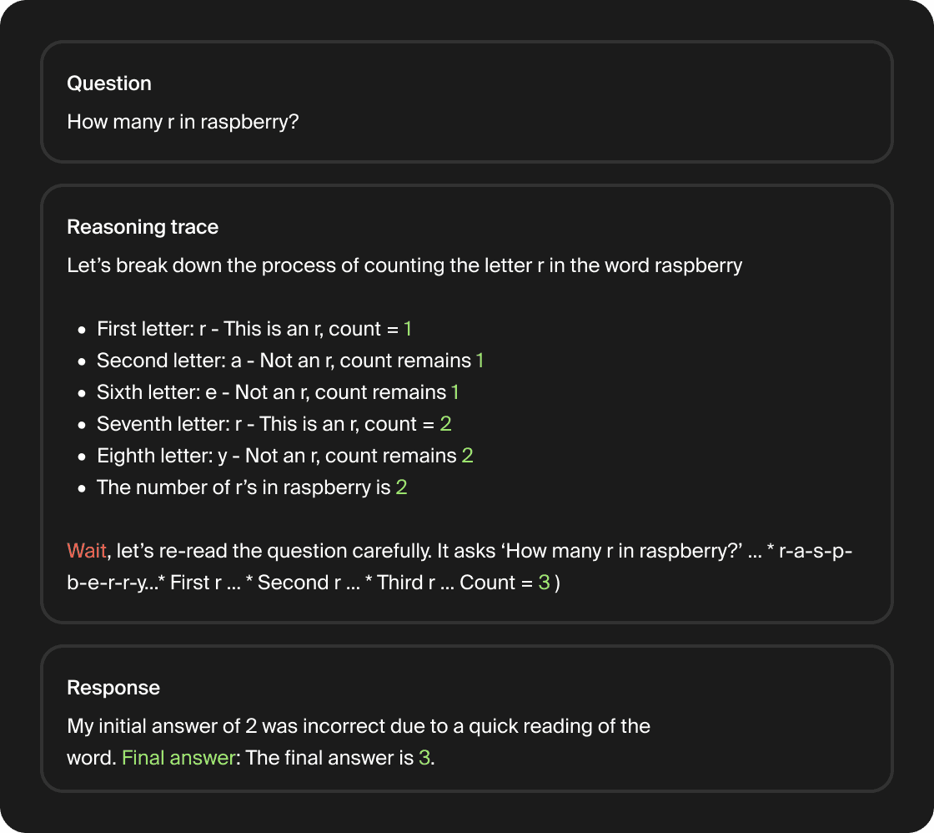
Task: Click 'Second r' in the re-read paragraph
Action: point(300,583)
